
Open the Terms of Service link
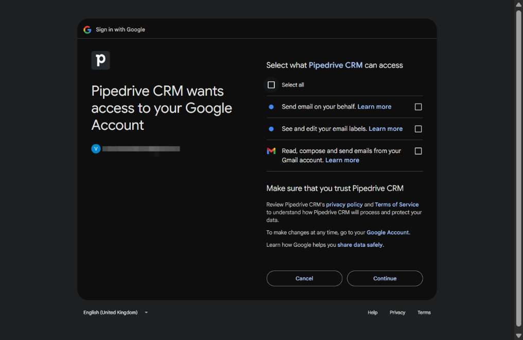pyautogui.click(x=396, y=205)
